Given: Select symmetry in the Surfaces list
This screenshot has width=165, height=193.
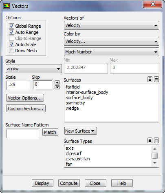Looking at the screenshot, I should pyautogui.click(x=75, y=103).
